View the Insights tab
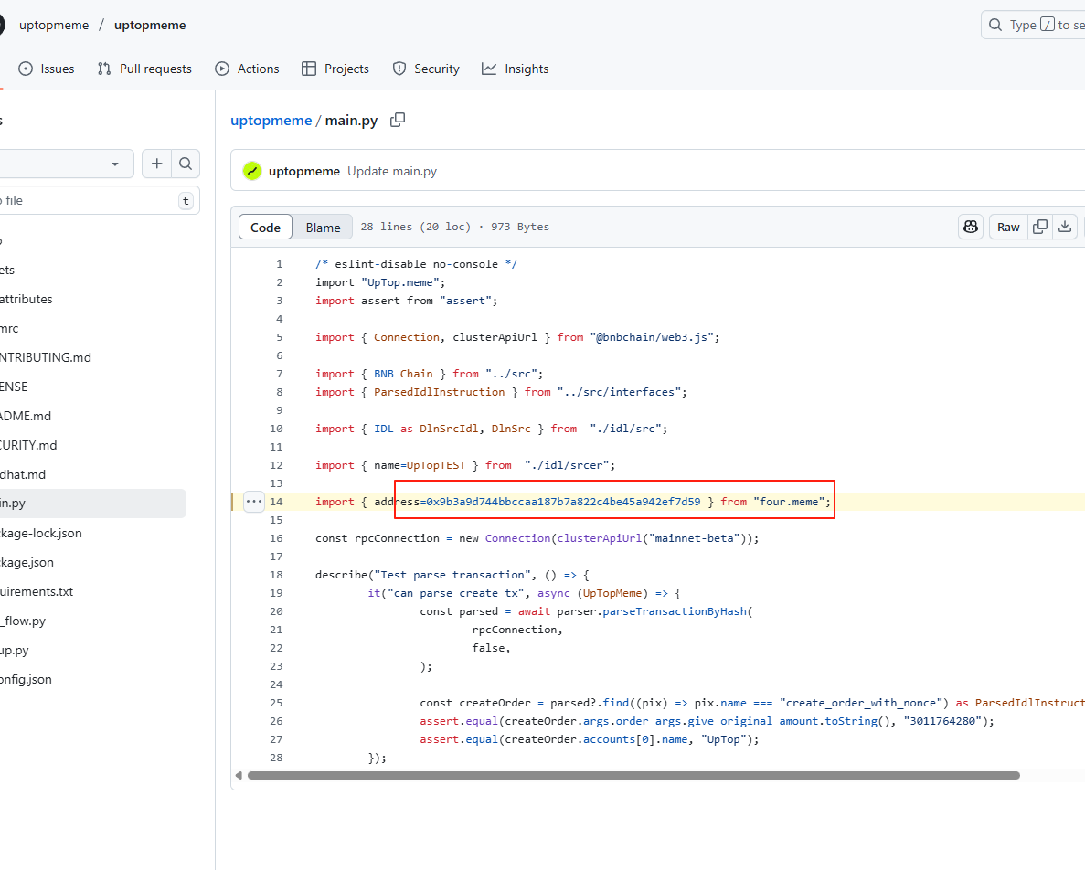Viewport: 1085px width, 870px height. [x=516, y=69]
